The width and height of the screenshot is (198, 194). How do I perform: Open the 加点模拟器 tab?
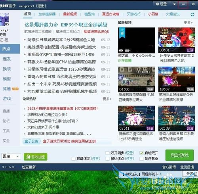tap(47, 14)
